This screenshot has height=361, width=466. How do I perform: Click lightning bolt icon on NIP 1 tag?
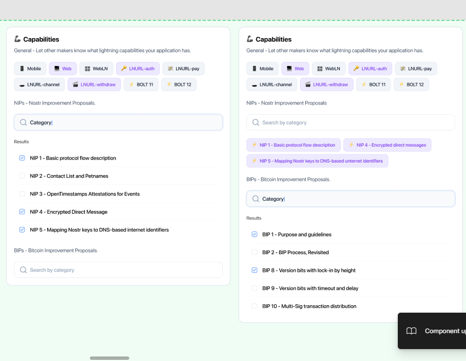pyautogui.click(x=255, y=145)
